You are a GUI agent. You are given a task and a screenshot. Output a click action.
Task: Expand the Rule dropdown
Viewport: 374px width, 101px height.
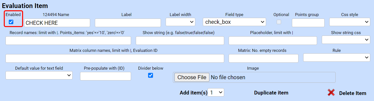336,58
